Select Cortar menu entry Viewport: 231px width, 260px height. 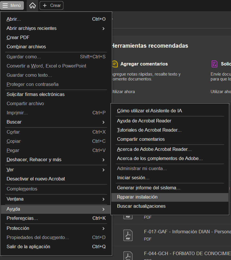pos(56,132)
